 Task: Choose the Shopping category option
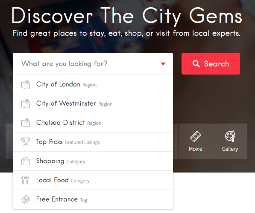pos(93,161)
